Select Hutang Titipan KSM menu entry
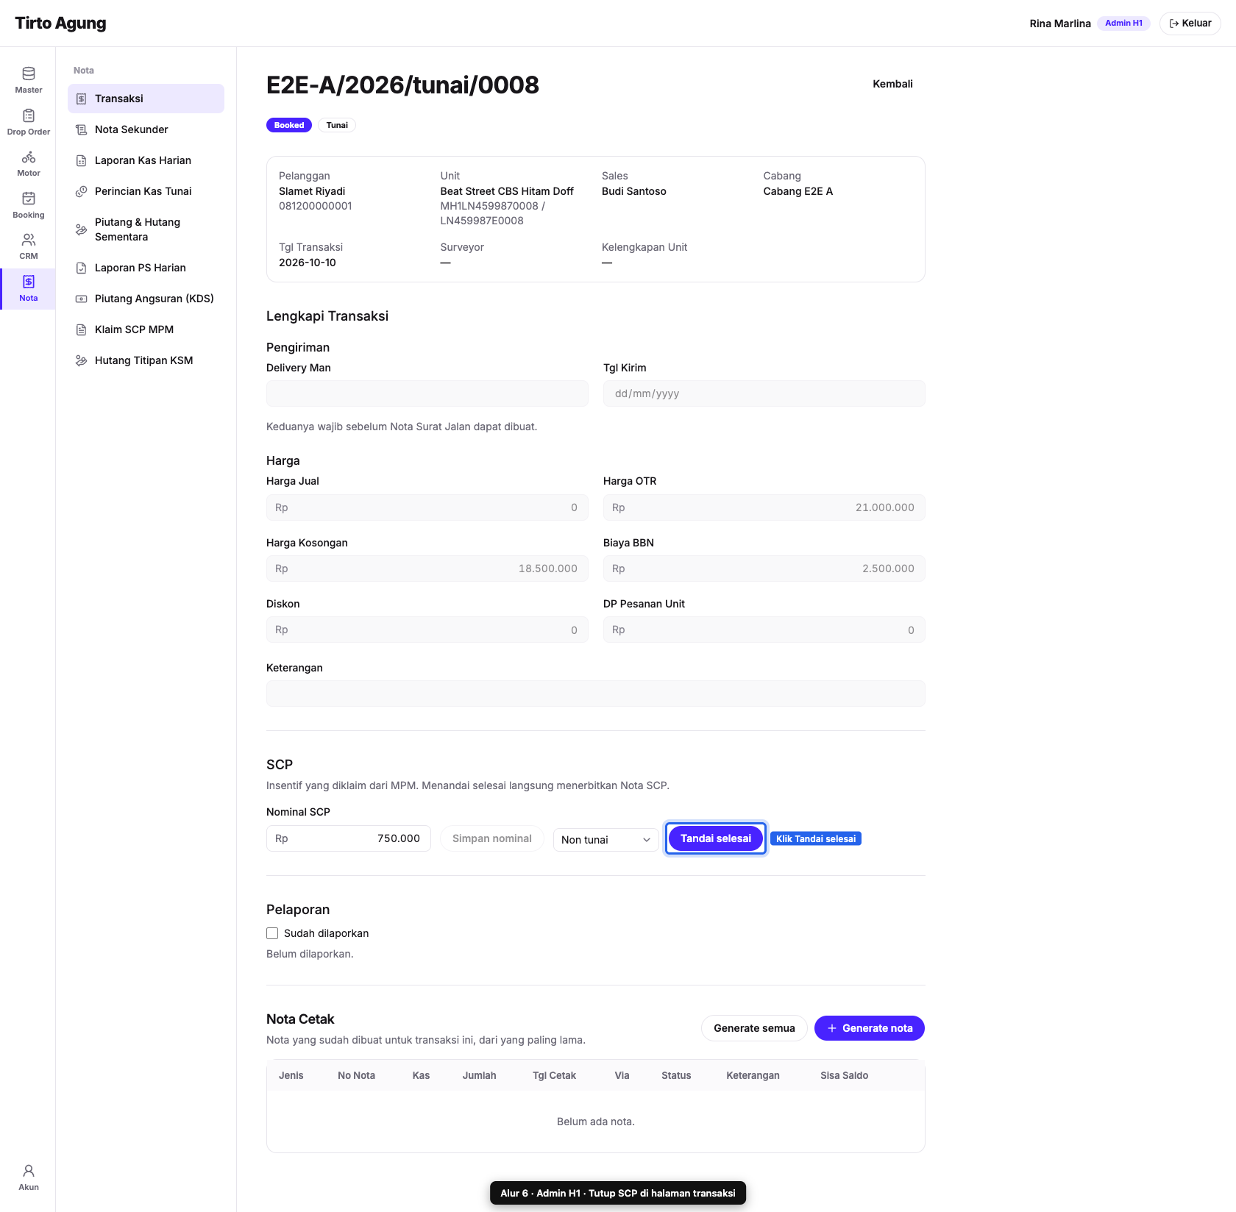This screenshot has width=1236, height=1212. point(146,360)
